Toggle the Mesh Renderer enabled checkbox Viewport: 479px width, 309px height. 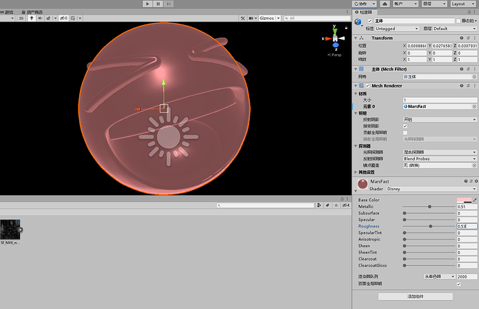click(367, 86)
